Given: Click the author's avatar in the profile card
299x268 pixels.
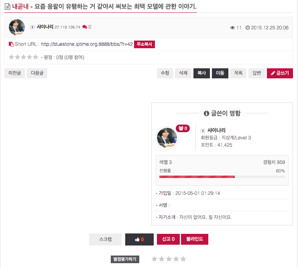Looking at the screenshot, I should (167, 138).
